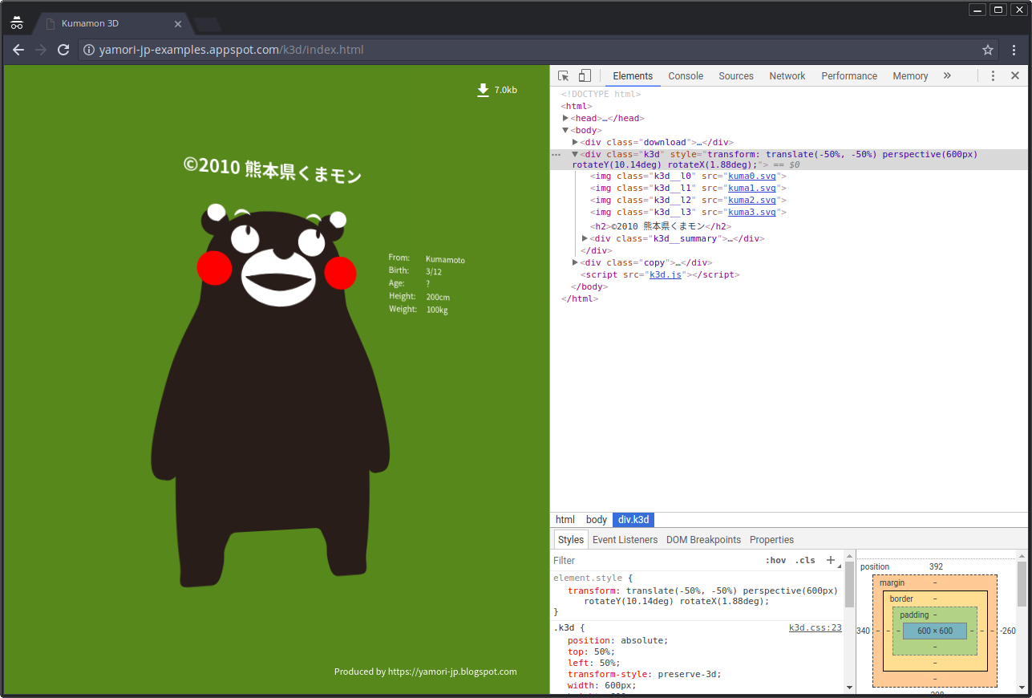The height and width of the screenshot is (698, 1032).
Task: Open the k3d.css:23 source link
Action: (815, 628)
